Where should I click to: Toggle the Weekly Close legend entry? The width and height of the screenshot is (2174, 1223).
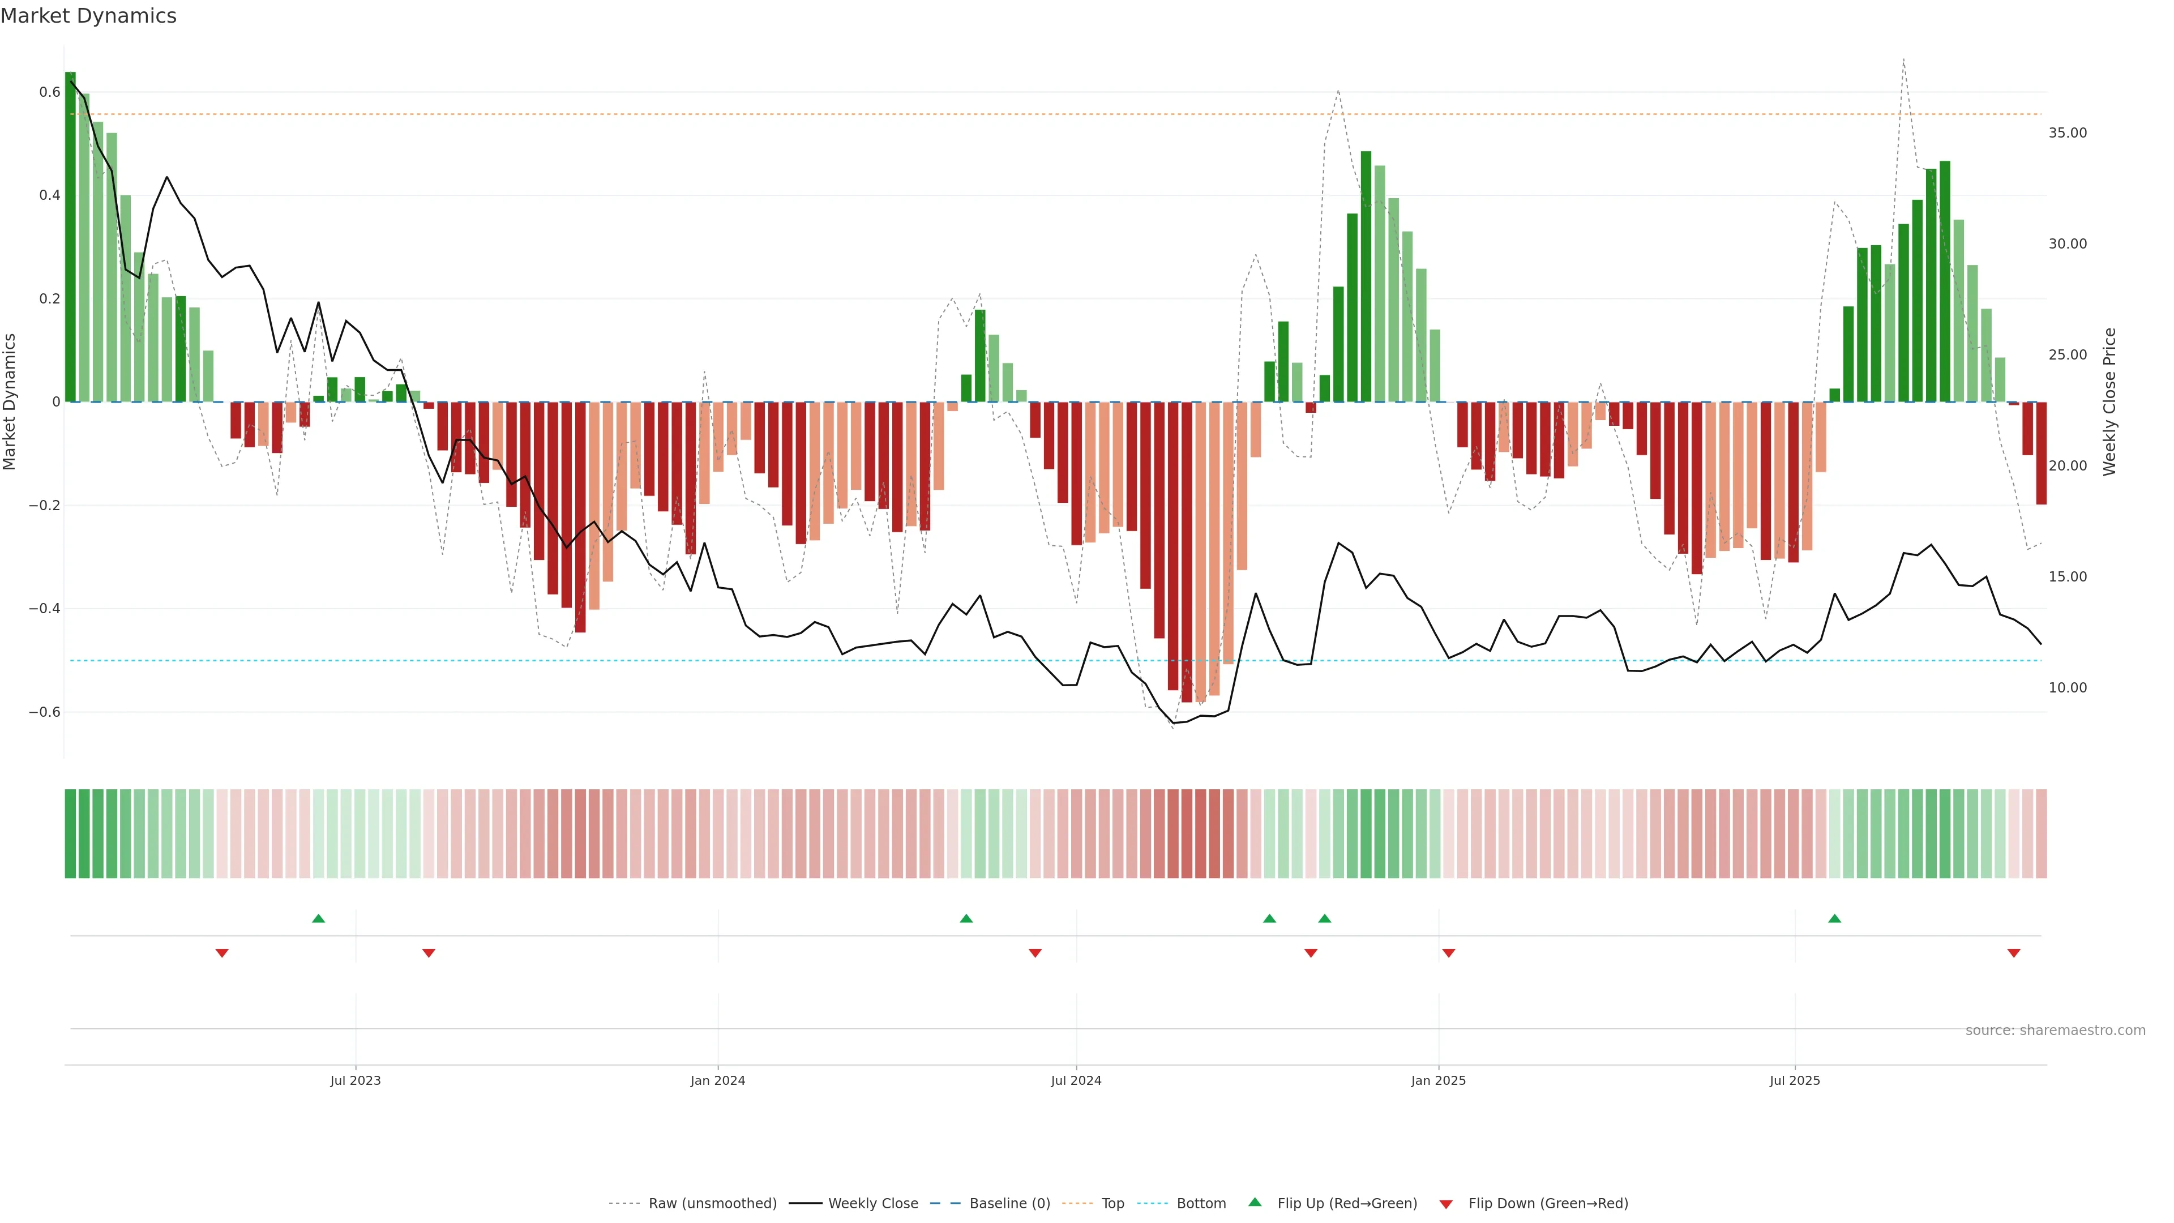pos(872,1204)
